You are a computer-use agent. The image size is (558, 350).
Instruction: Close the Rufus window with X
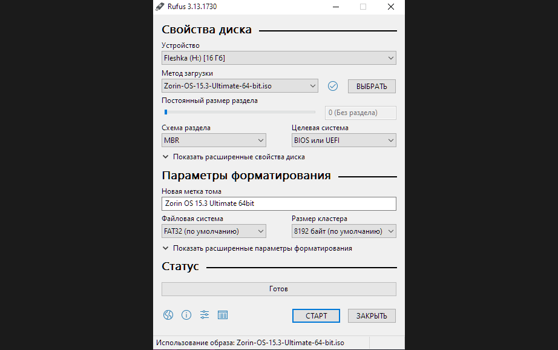click(x=391, y=7)
